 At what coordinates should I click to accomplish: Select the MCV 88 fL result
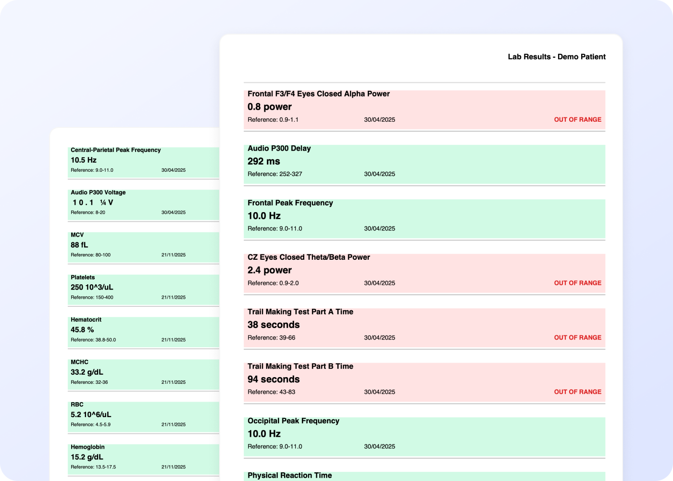(143, 247)
